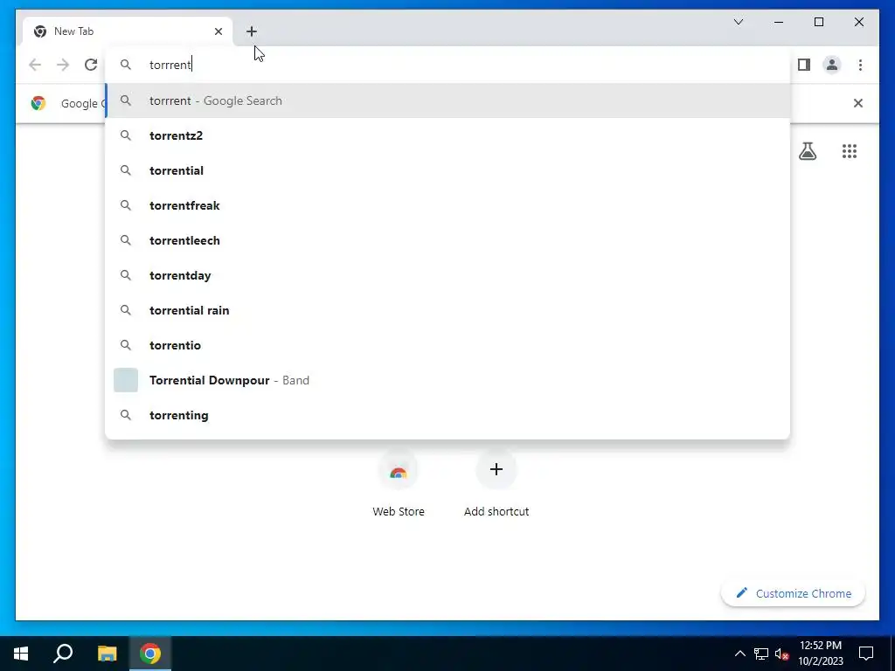The width and height of the screenshot is (895, 671).
Task: Open the Google apps grid
Action: click(849, 151)
